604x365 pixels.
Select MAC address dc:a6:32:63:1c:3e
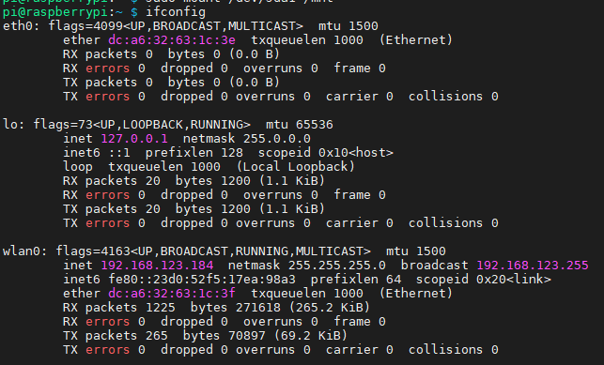tap(172, 40)
